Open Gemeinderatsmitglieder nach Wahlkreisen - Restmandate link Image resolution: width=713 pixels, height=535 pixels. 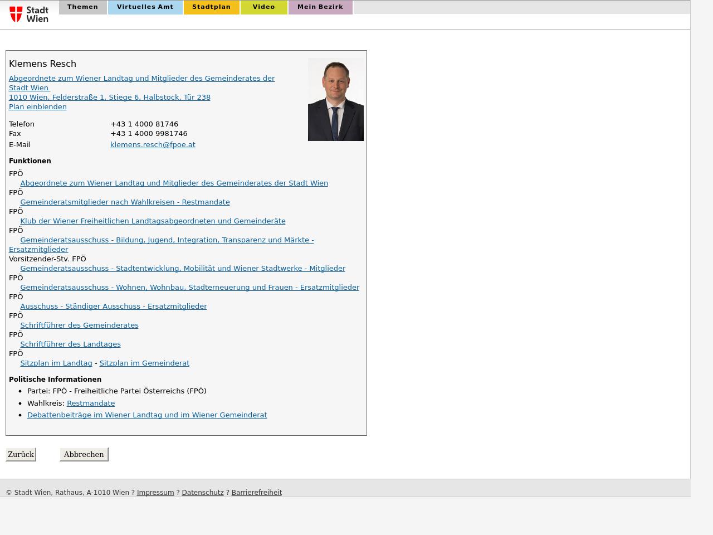click(125, 202)
